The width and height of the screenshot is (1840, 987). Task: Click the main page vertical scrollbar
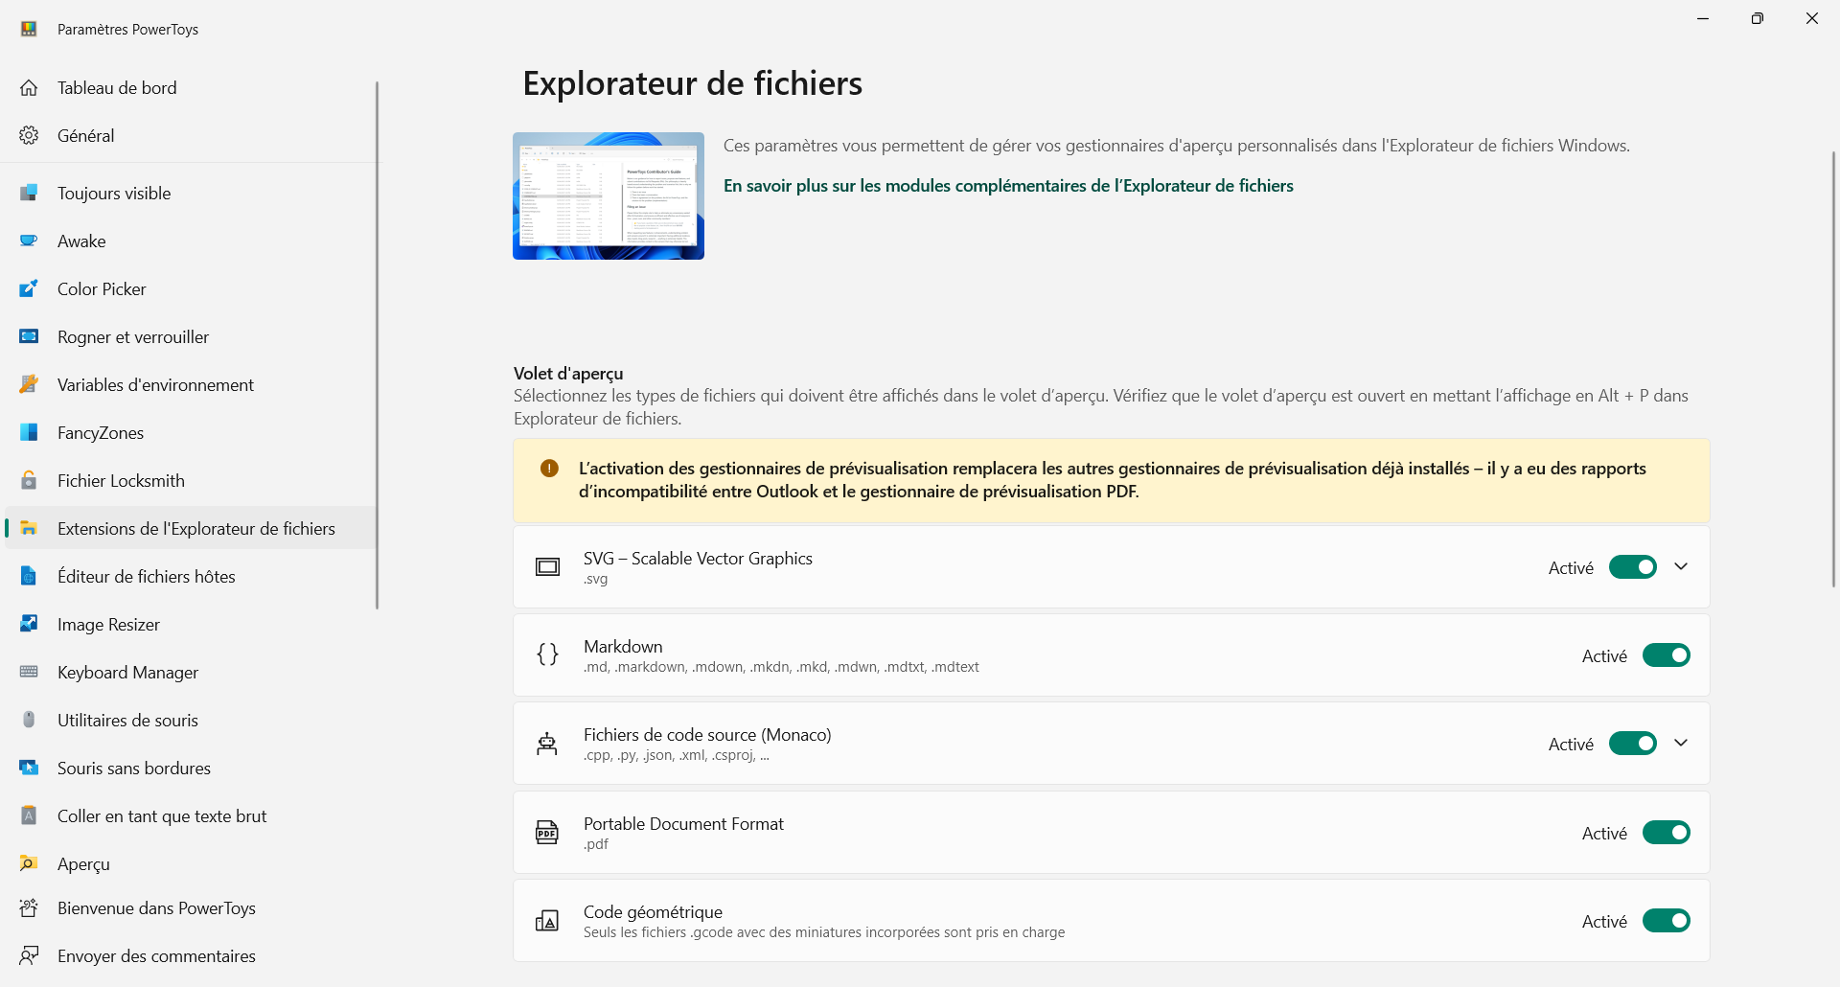1833,369
